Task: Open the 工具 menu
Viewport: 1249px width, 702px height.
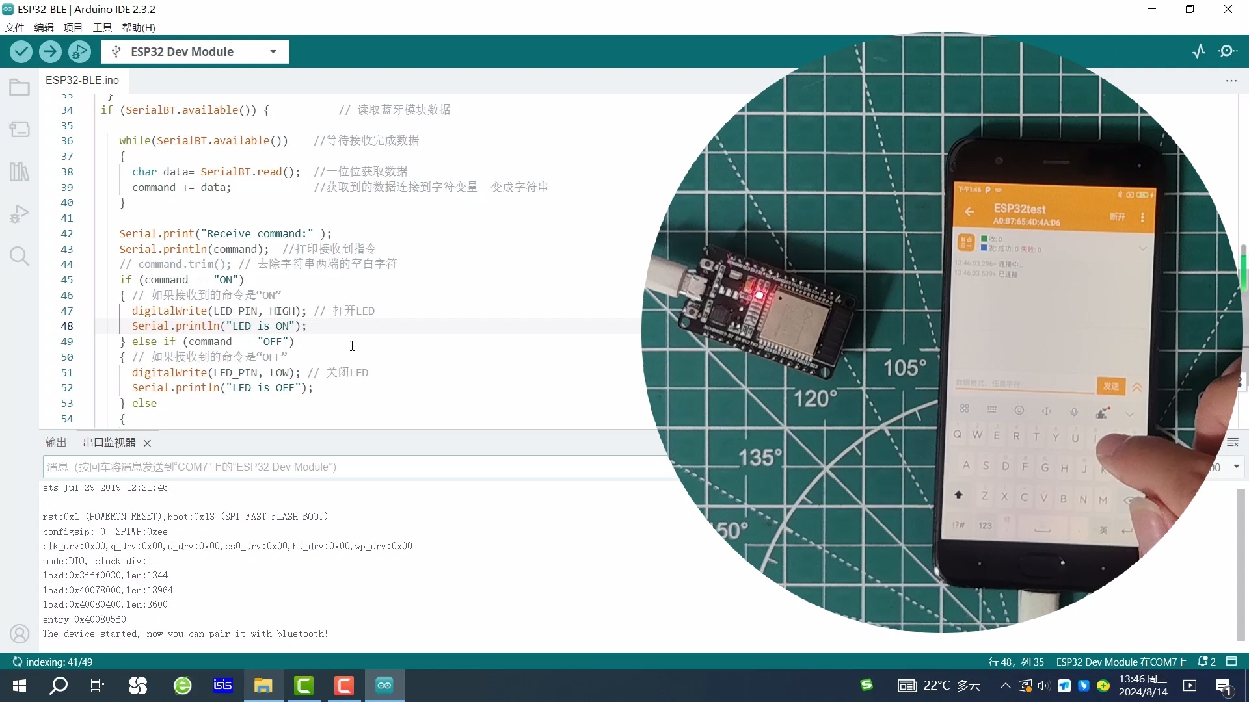Action: click(101, 27)
